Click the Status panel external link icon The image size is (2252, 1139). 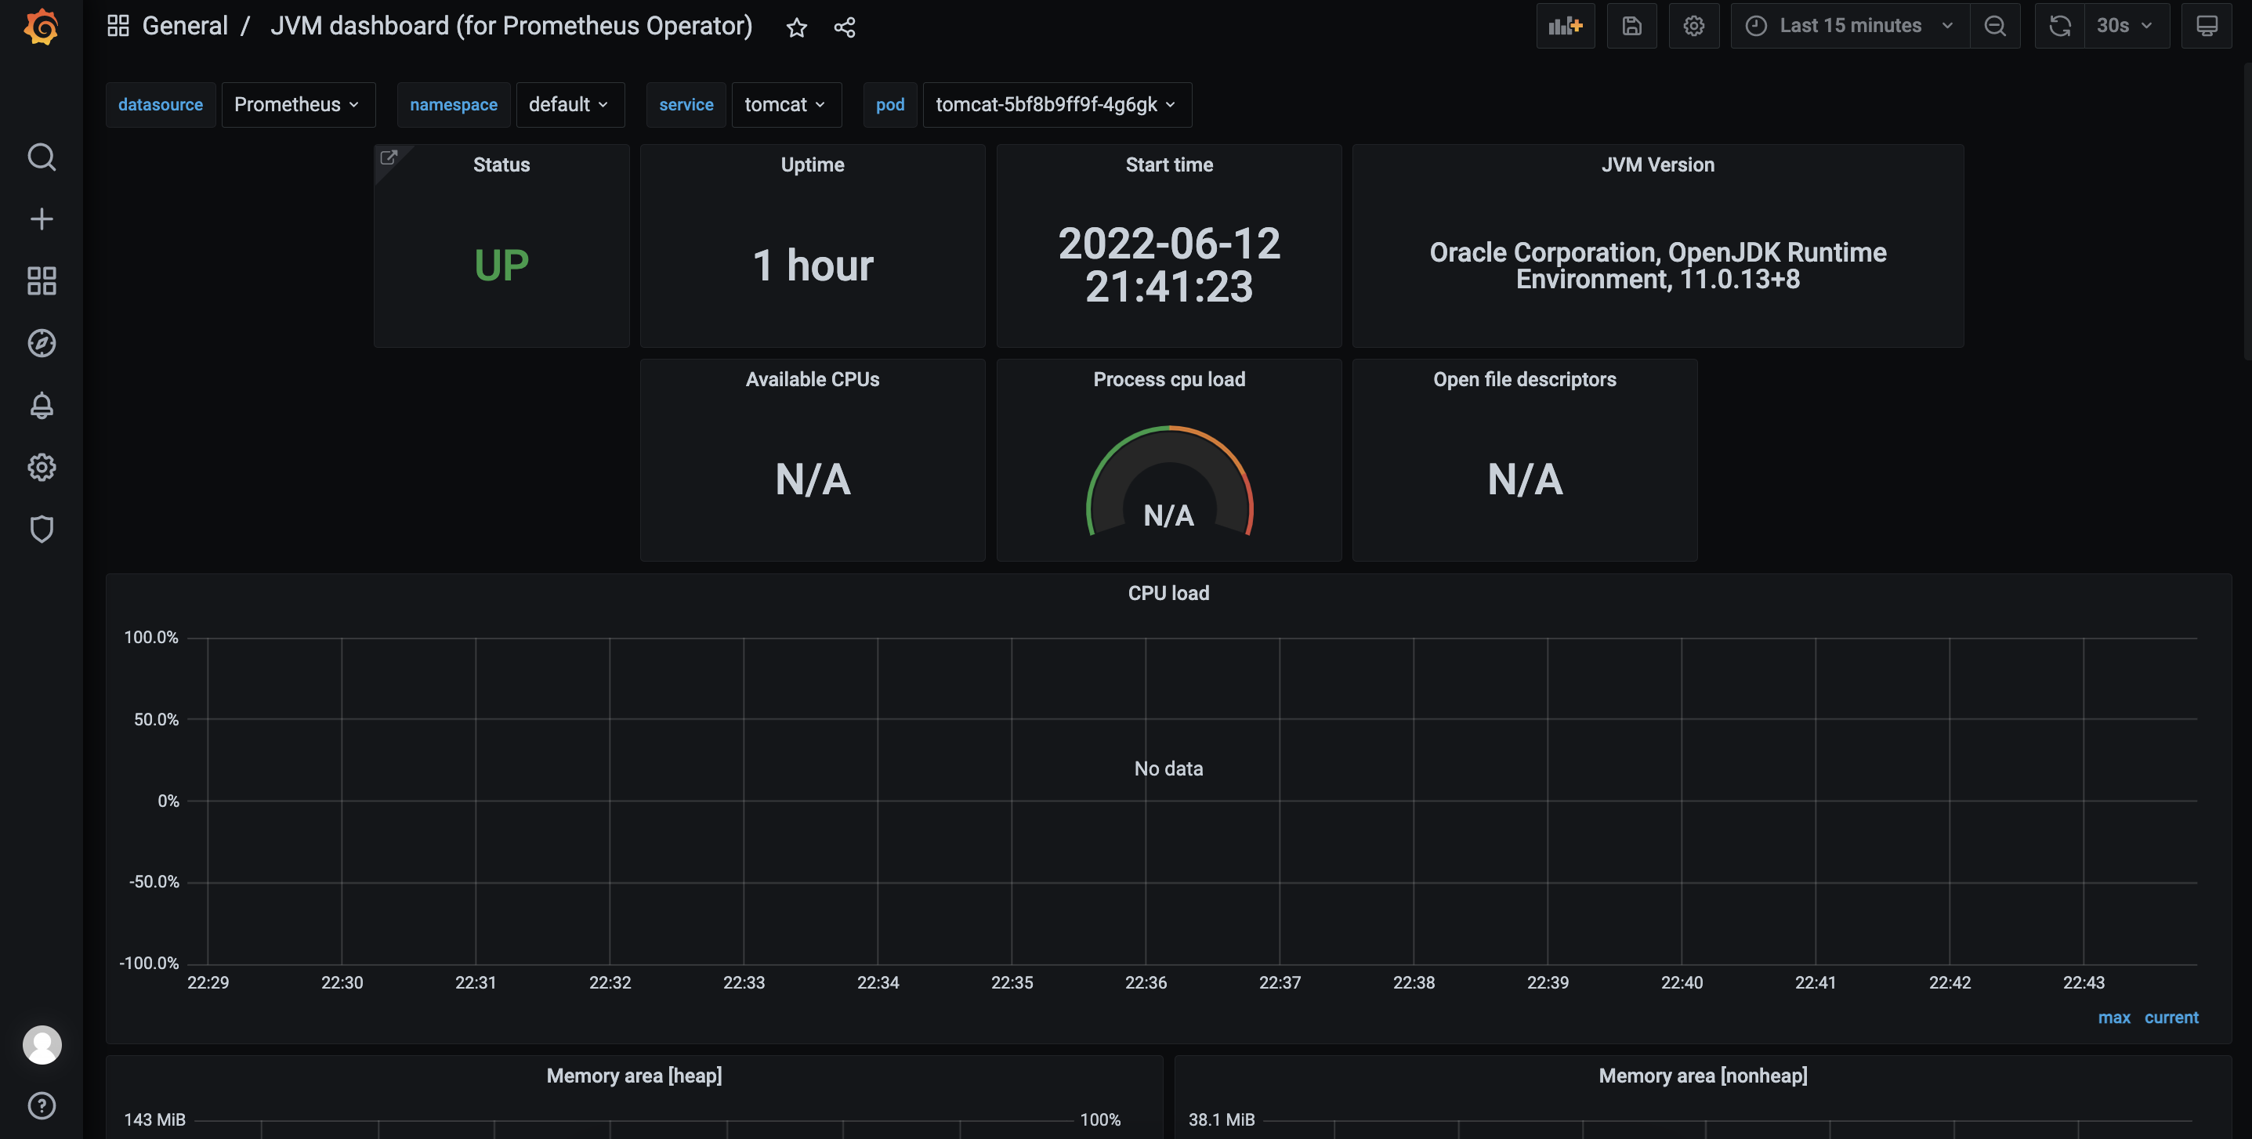pyautogui.click(x=388, y=157)
